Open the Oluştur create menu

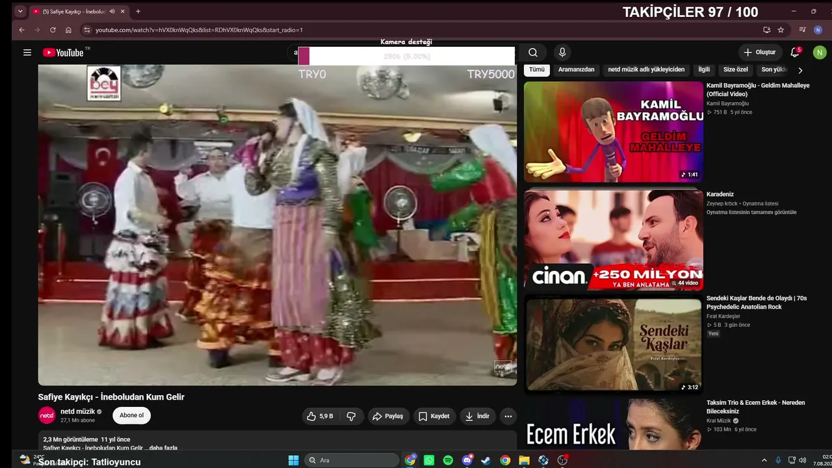[x=760, y=53]
